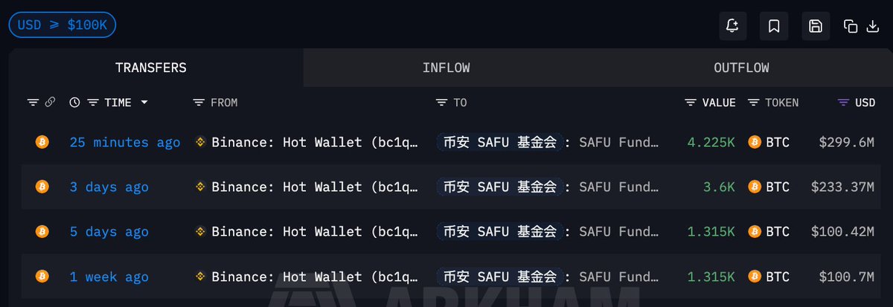The image size is (893, 307).
Task: Click the create alert bell icon
Action: click(732, 27)
